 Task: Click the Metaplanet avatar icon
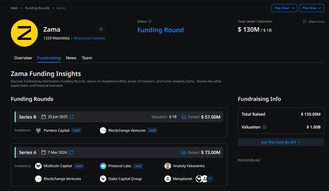[168, 179]
